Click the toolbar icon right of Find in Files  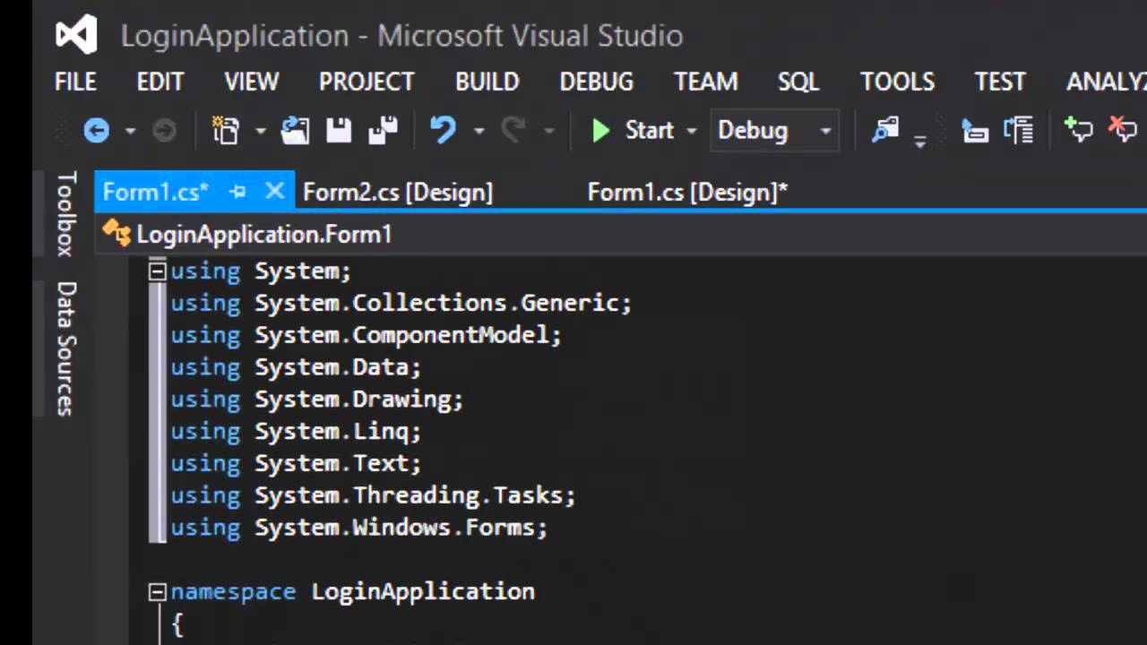pyautogui.click(x=975, y=131)
